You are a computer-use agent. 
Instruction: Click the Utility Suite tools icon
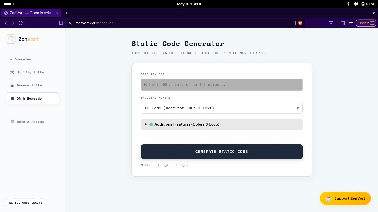[x=12, y=72]
